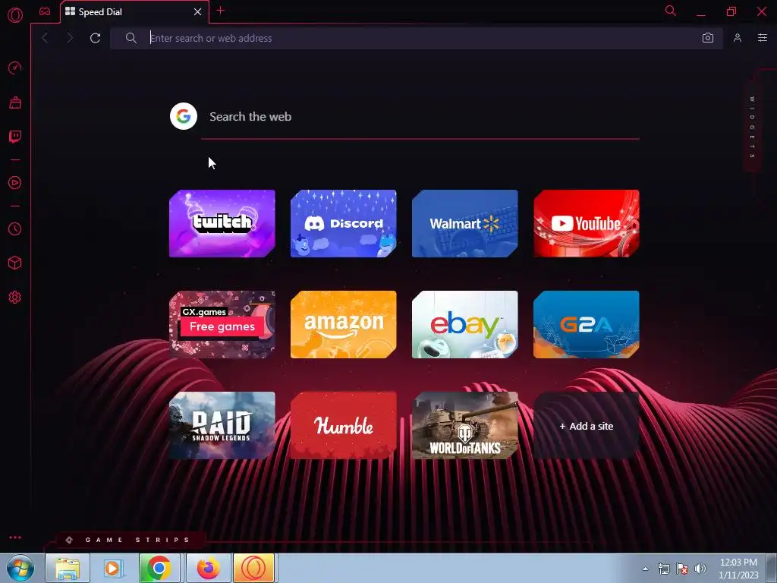This screenshot has height=583, width=777.
Task: Click the Add a site button
Action: click(587, 426)
